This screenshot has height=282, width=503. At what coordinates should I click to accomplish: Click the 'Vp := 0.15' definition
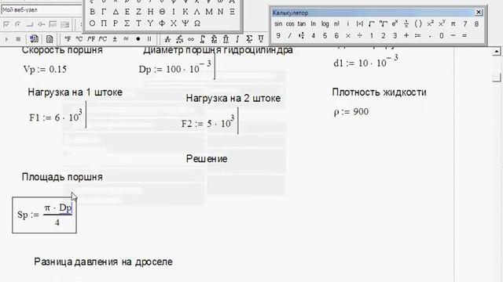click(x=46, y=70)
